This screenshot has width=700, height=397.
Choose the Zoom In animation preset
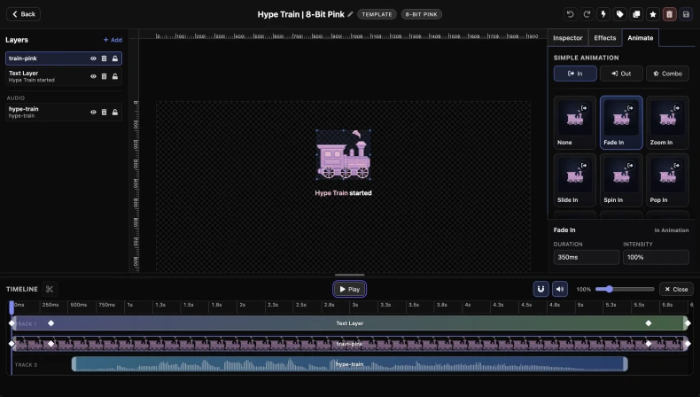pyautogui.click(x=667, y=122)
